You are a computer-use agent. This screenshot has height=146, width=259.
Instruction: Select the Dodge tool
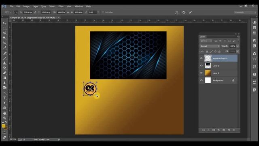[x=4, y=88]
